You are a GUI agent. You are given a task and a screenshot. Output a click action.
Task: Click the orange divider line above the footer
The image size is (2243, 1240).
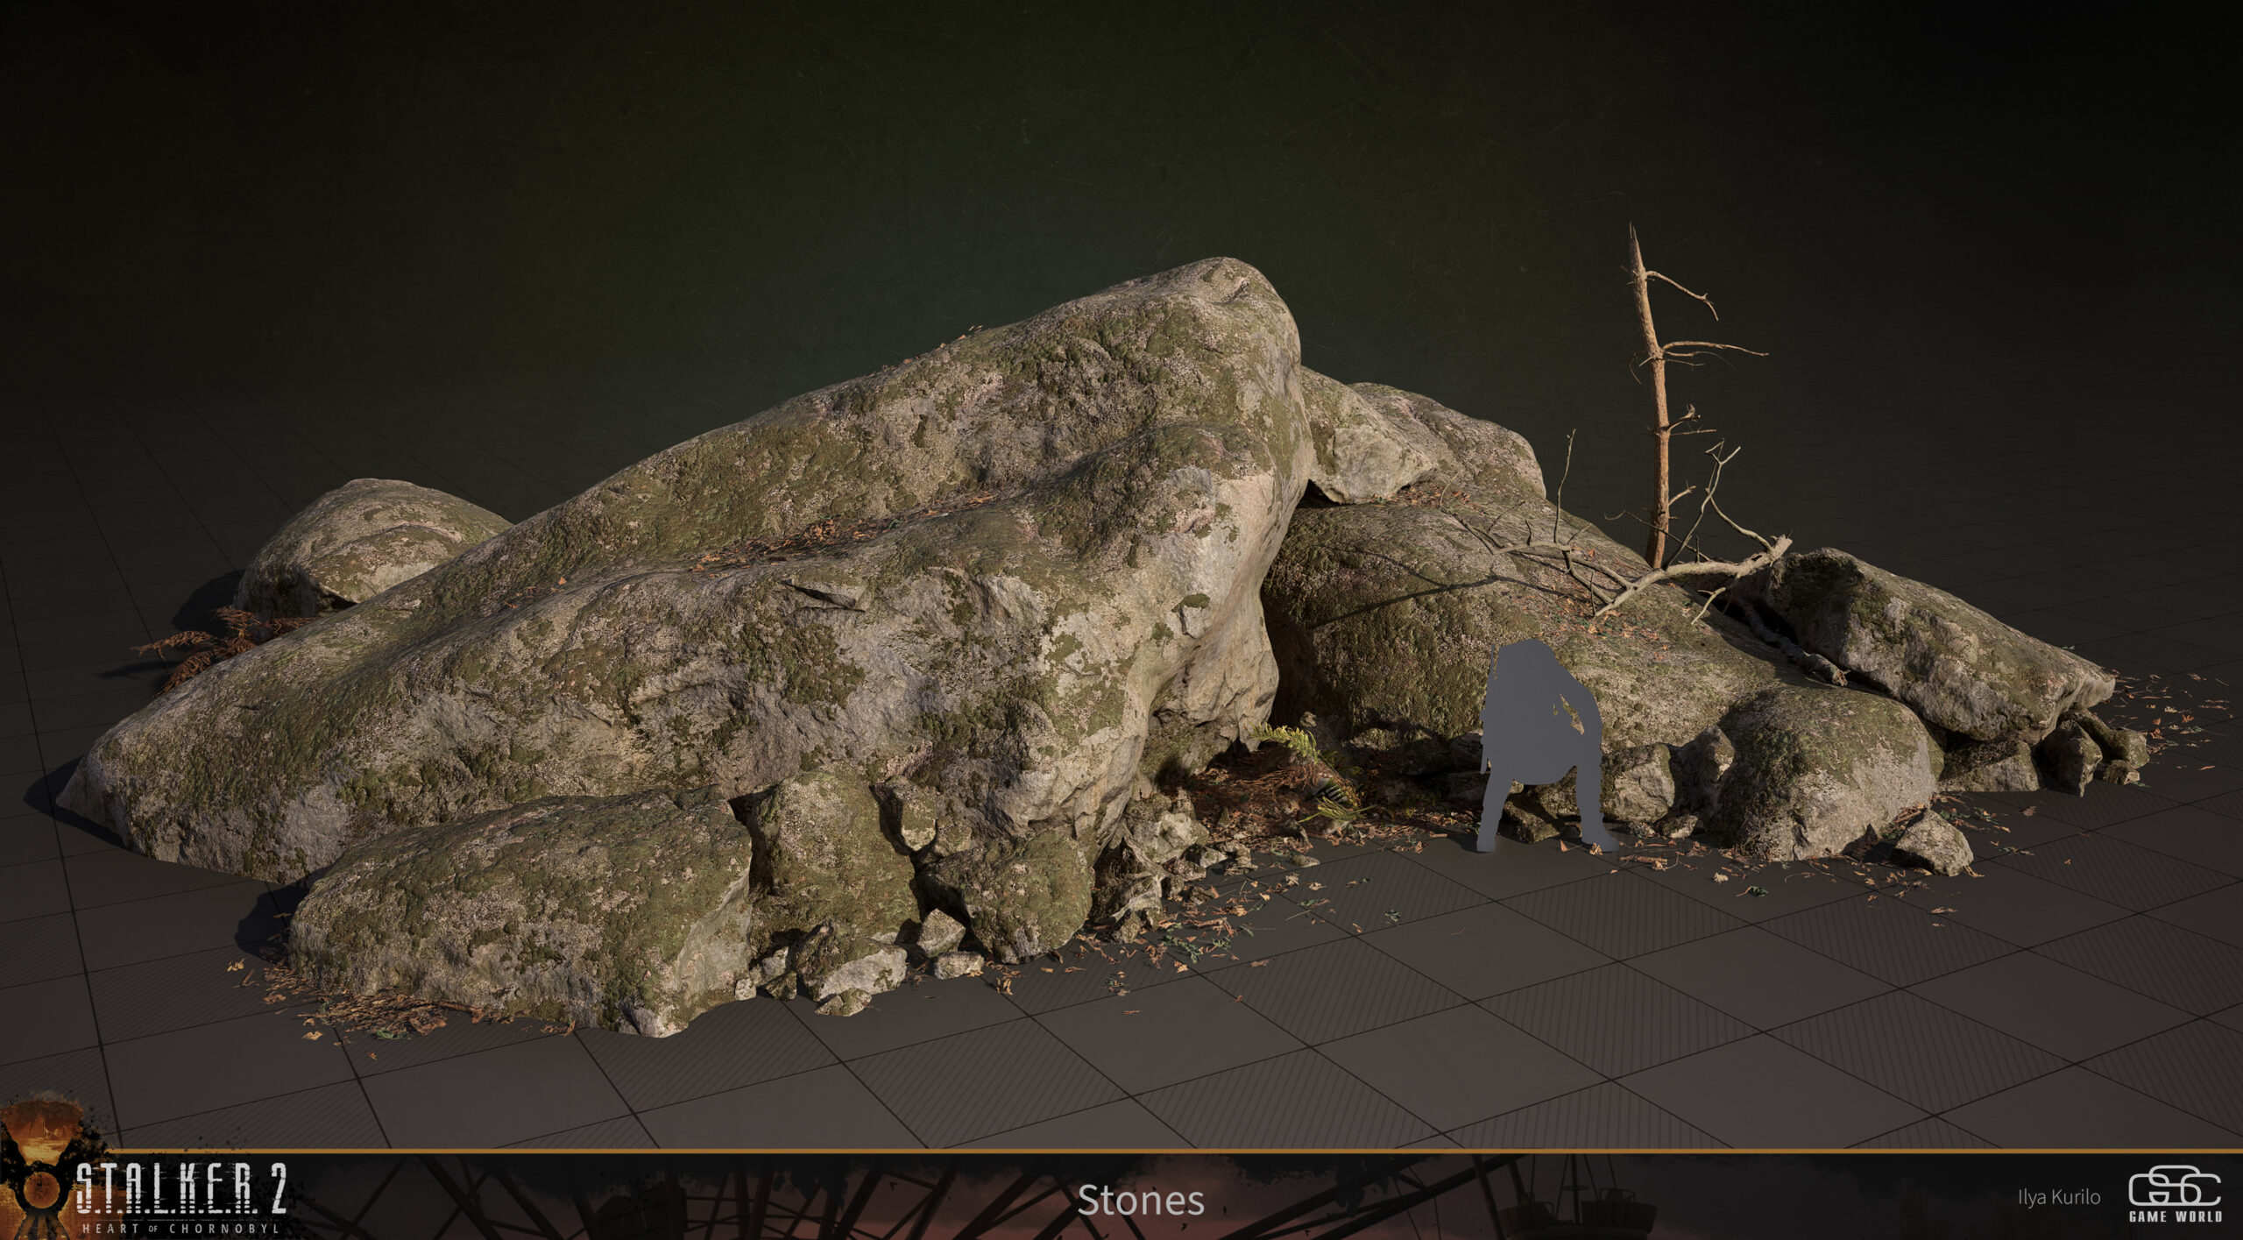pyautogui.click(x=1121, y=1150)
